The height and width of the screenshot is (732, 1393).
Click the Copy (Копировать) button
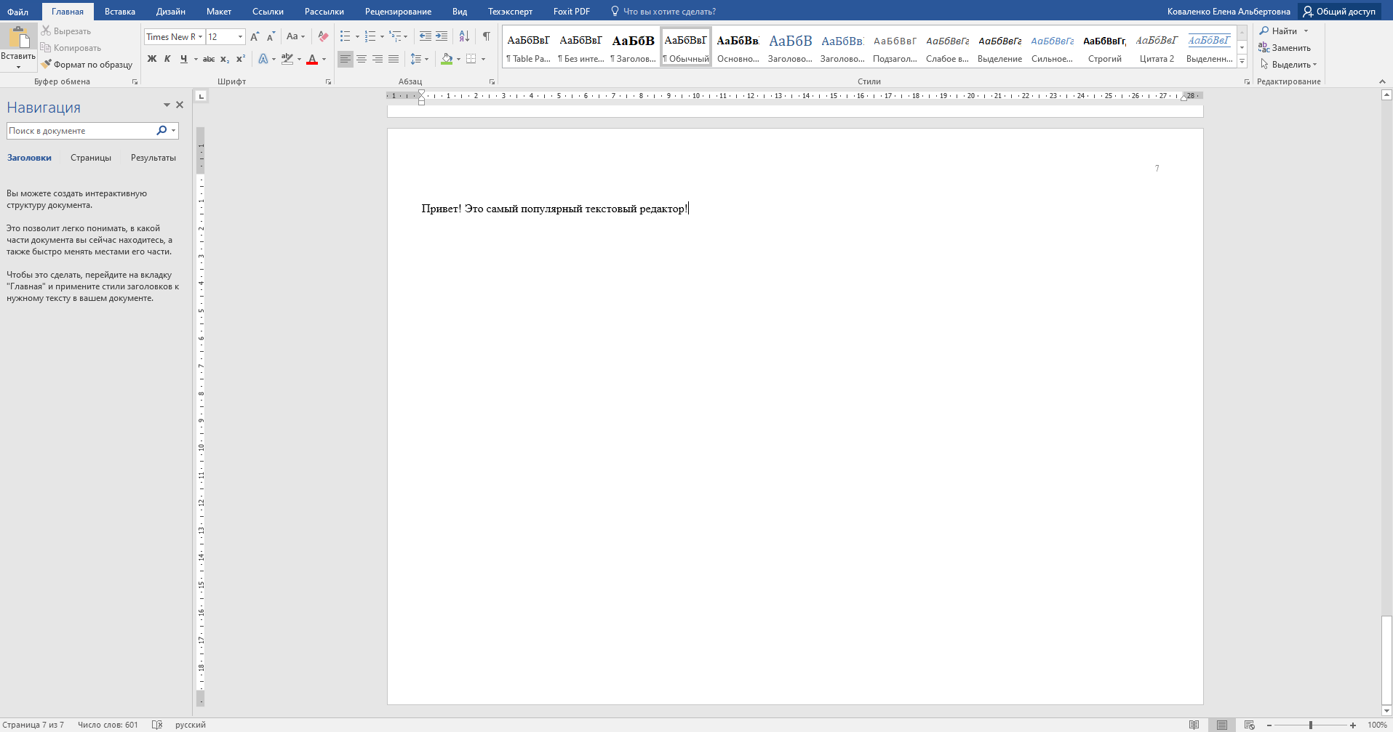[71, 48]
